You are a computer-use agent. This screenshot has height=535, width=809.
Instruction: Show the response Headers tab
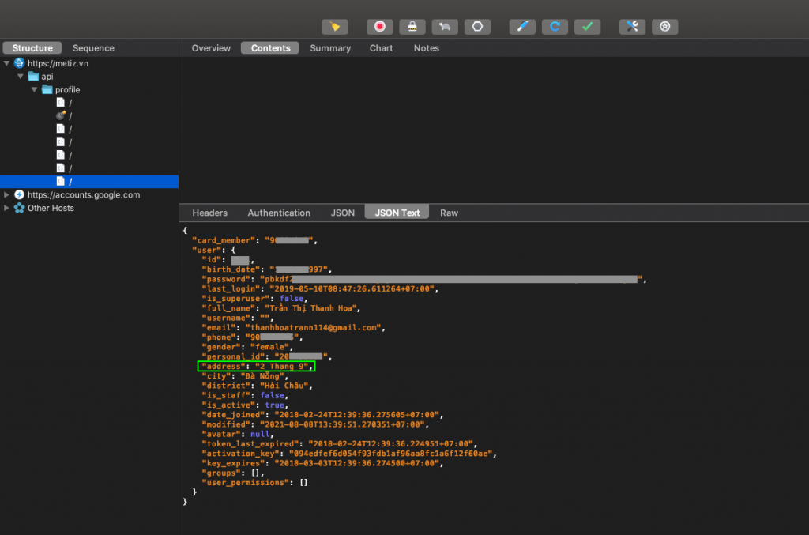209,213
